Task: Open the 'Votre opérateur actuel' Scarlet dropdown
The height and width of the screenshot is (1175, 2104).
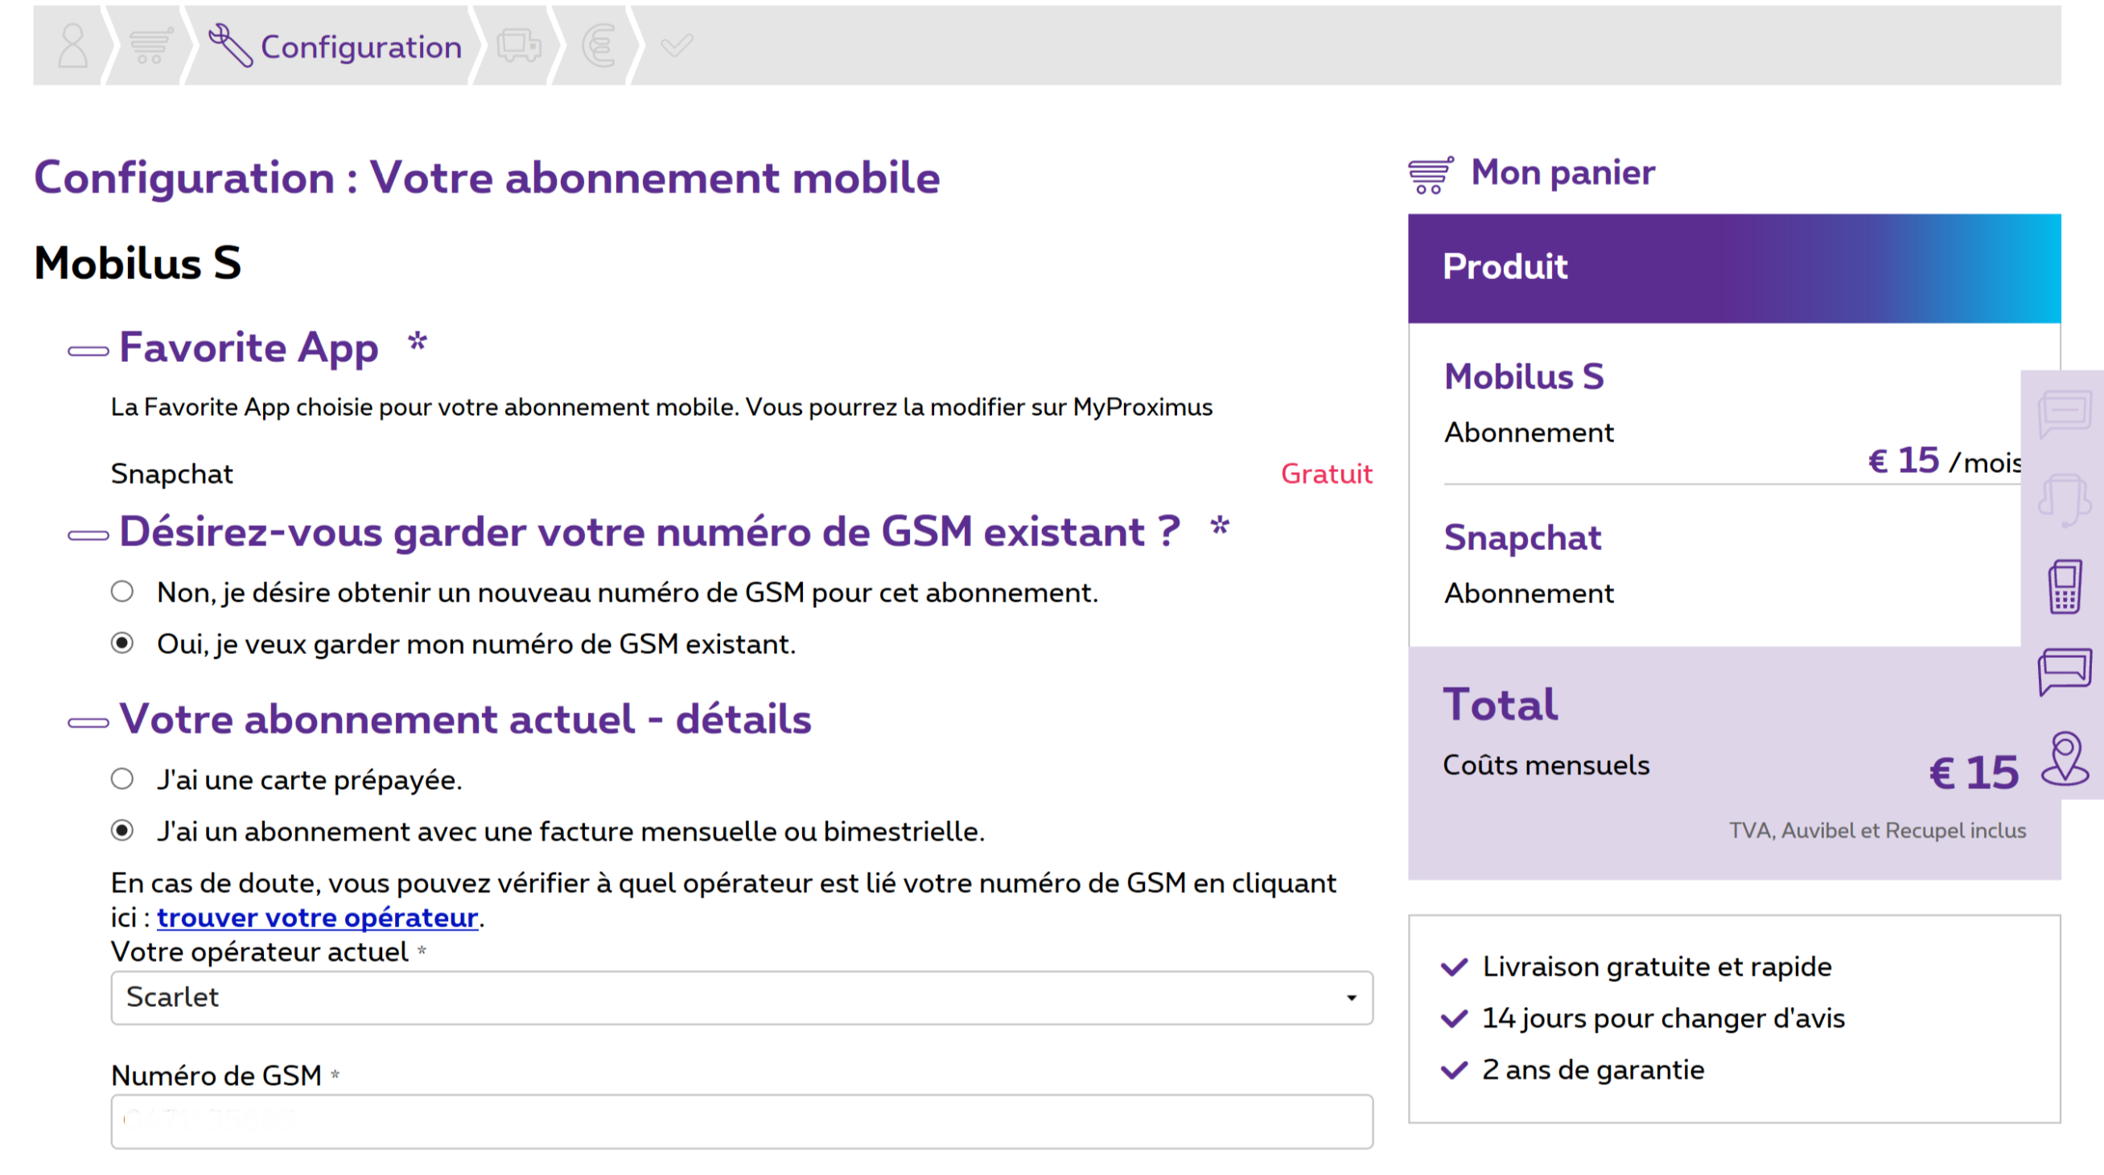Action: [742, 998]
